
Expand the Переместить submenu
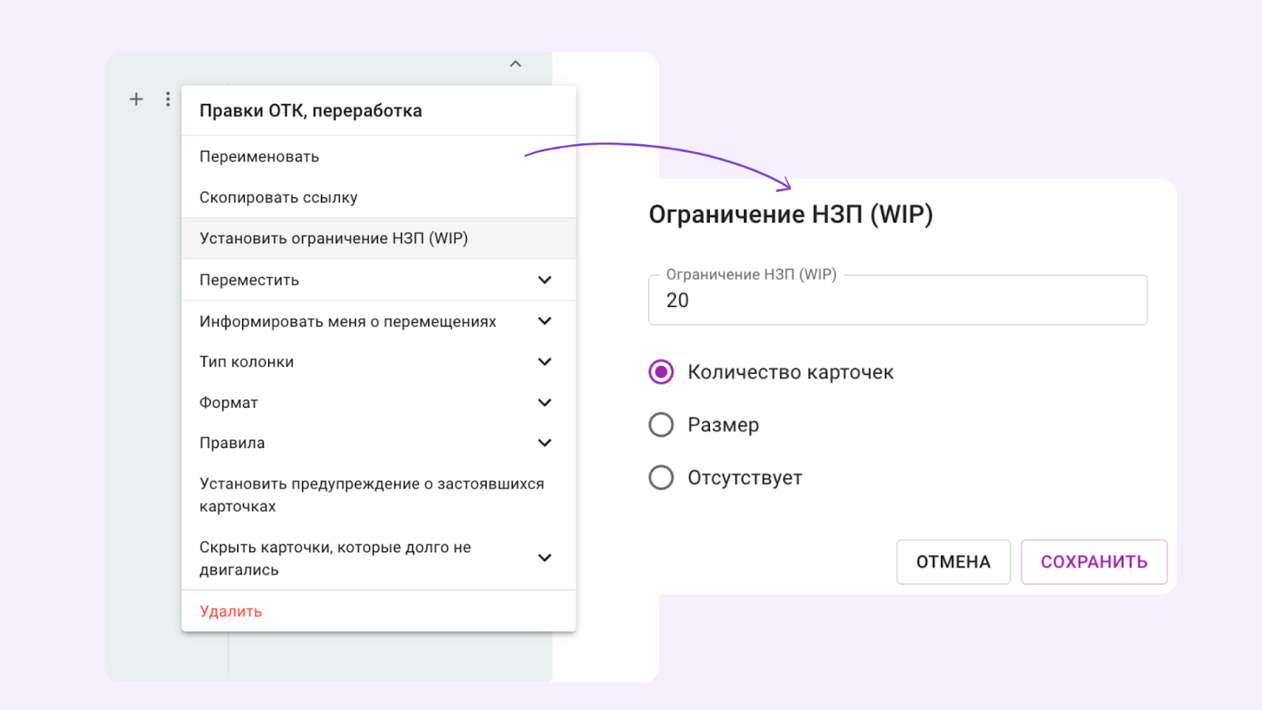click(544, 279)
